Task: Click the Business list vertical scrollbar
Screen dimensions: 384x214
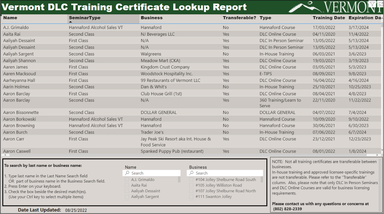Action: point(262,180)
